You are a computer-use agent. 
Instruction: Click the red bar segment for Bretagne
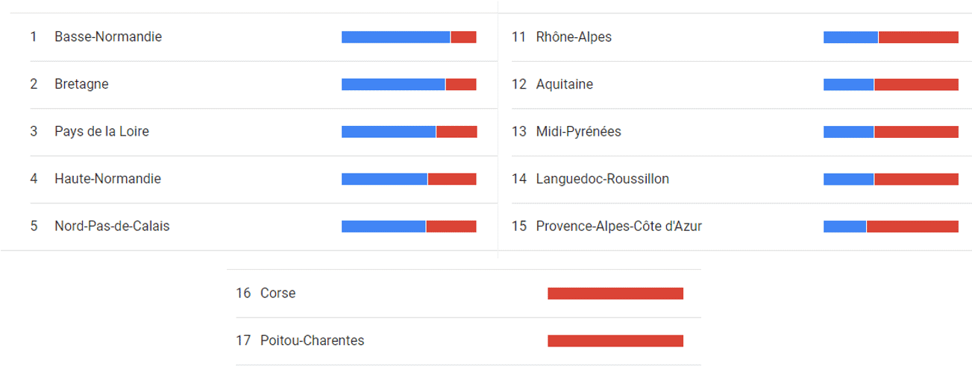pyautogui.click(x=461, y=84)
